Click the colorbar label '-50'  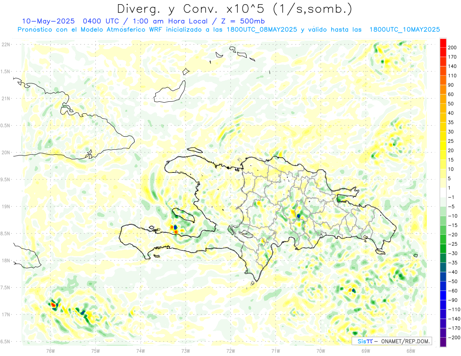tap(453, 281)
